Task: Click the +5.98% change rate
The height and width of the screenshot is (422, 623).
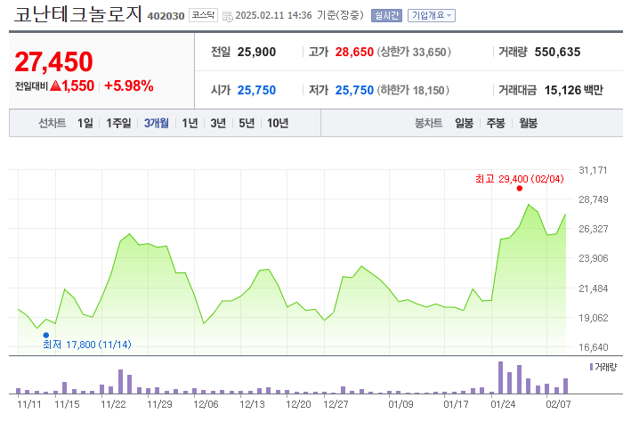Action: click(x=129, y=85)
